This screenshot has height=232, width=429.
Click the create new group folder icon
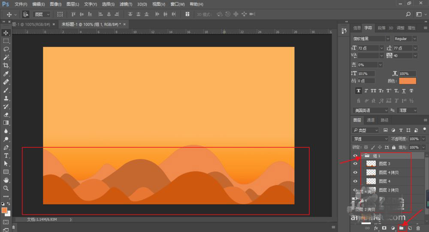tap(402, 228)
